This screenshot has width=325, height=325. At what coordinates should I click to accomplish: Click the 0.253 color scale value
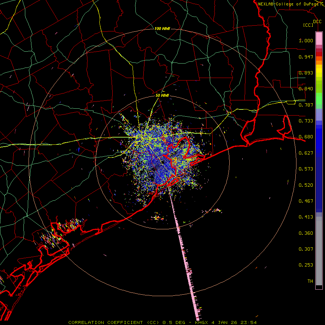click(306, 265)
